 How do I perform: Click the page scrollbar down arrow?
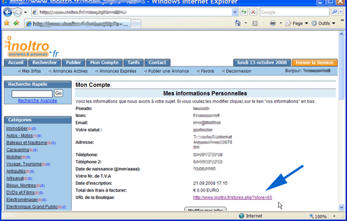pyautogui.click(x=341, y=207)
